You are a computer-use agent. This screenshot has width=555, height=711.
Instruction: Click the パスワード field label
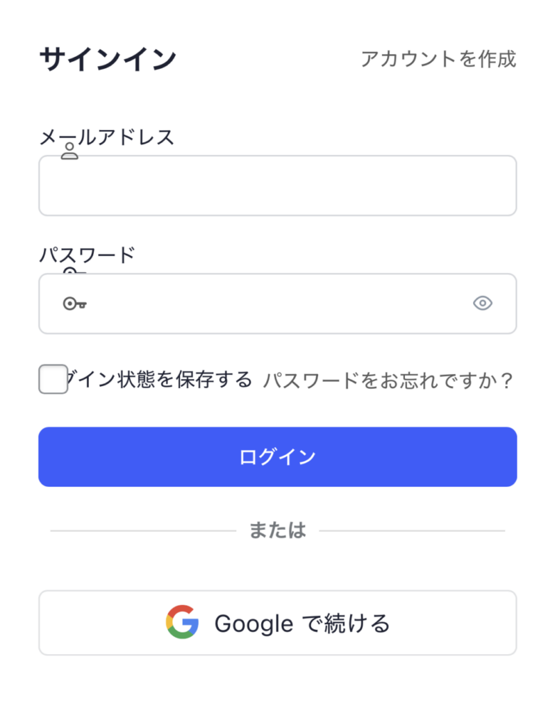[87, 255]
